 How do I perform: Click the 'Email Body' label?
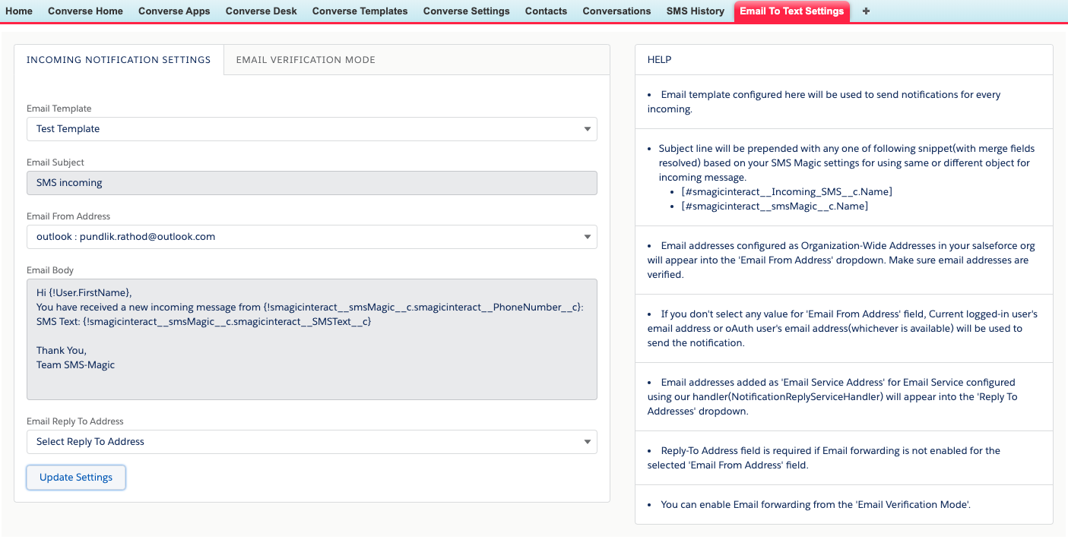point(50,270)
